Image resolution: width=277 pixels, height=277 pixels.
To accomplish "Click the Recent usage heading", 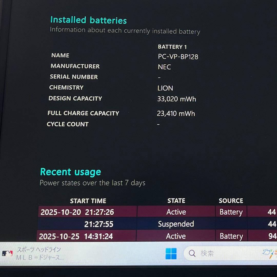I will [70, 172].
